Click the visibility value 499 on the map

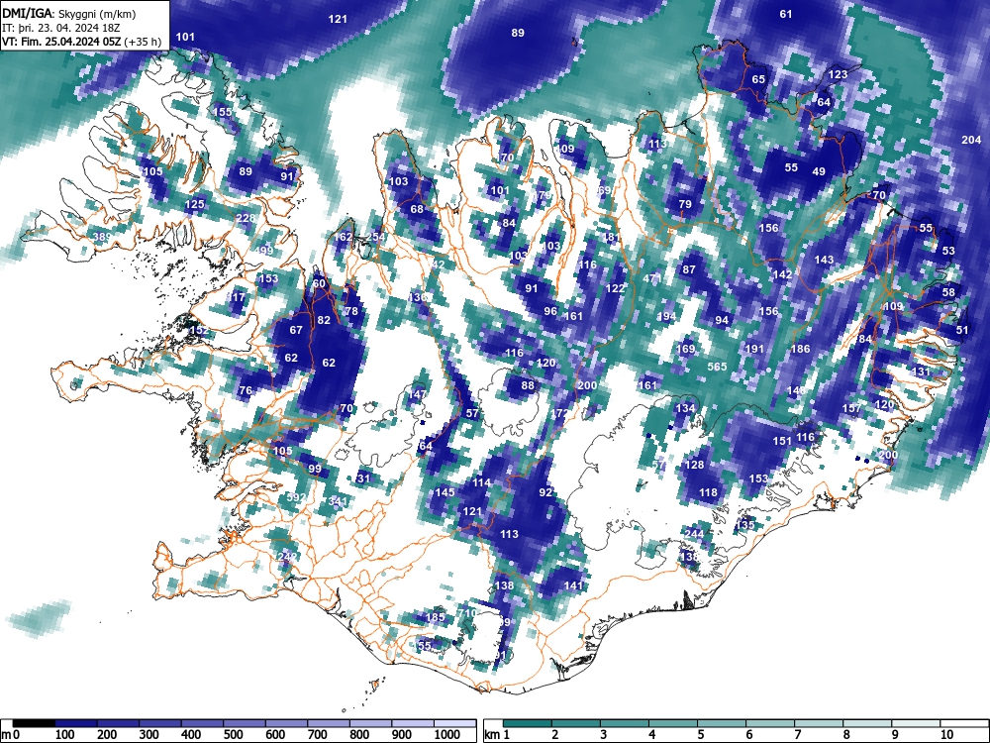pyautogui.click(x=264, y=251)
